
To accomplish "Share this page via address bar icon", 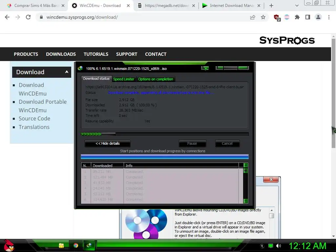I will click(253, 17).
